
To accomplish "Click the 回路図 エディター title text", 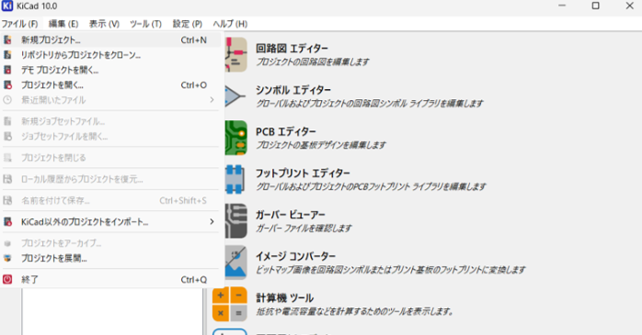I will click(x=292, y=49).
